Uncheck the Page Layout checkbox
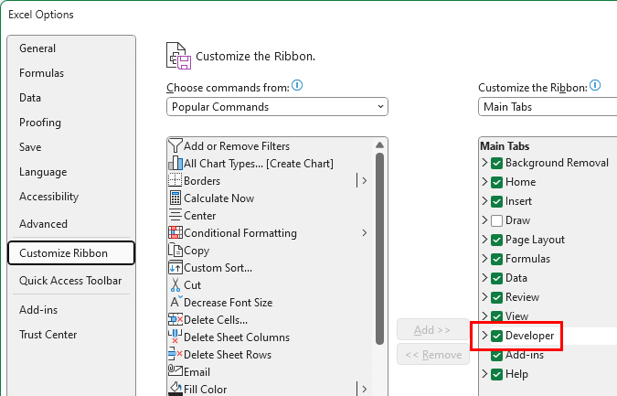The width and height of the screenshot is (617, 396). click(496, 240)
